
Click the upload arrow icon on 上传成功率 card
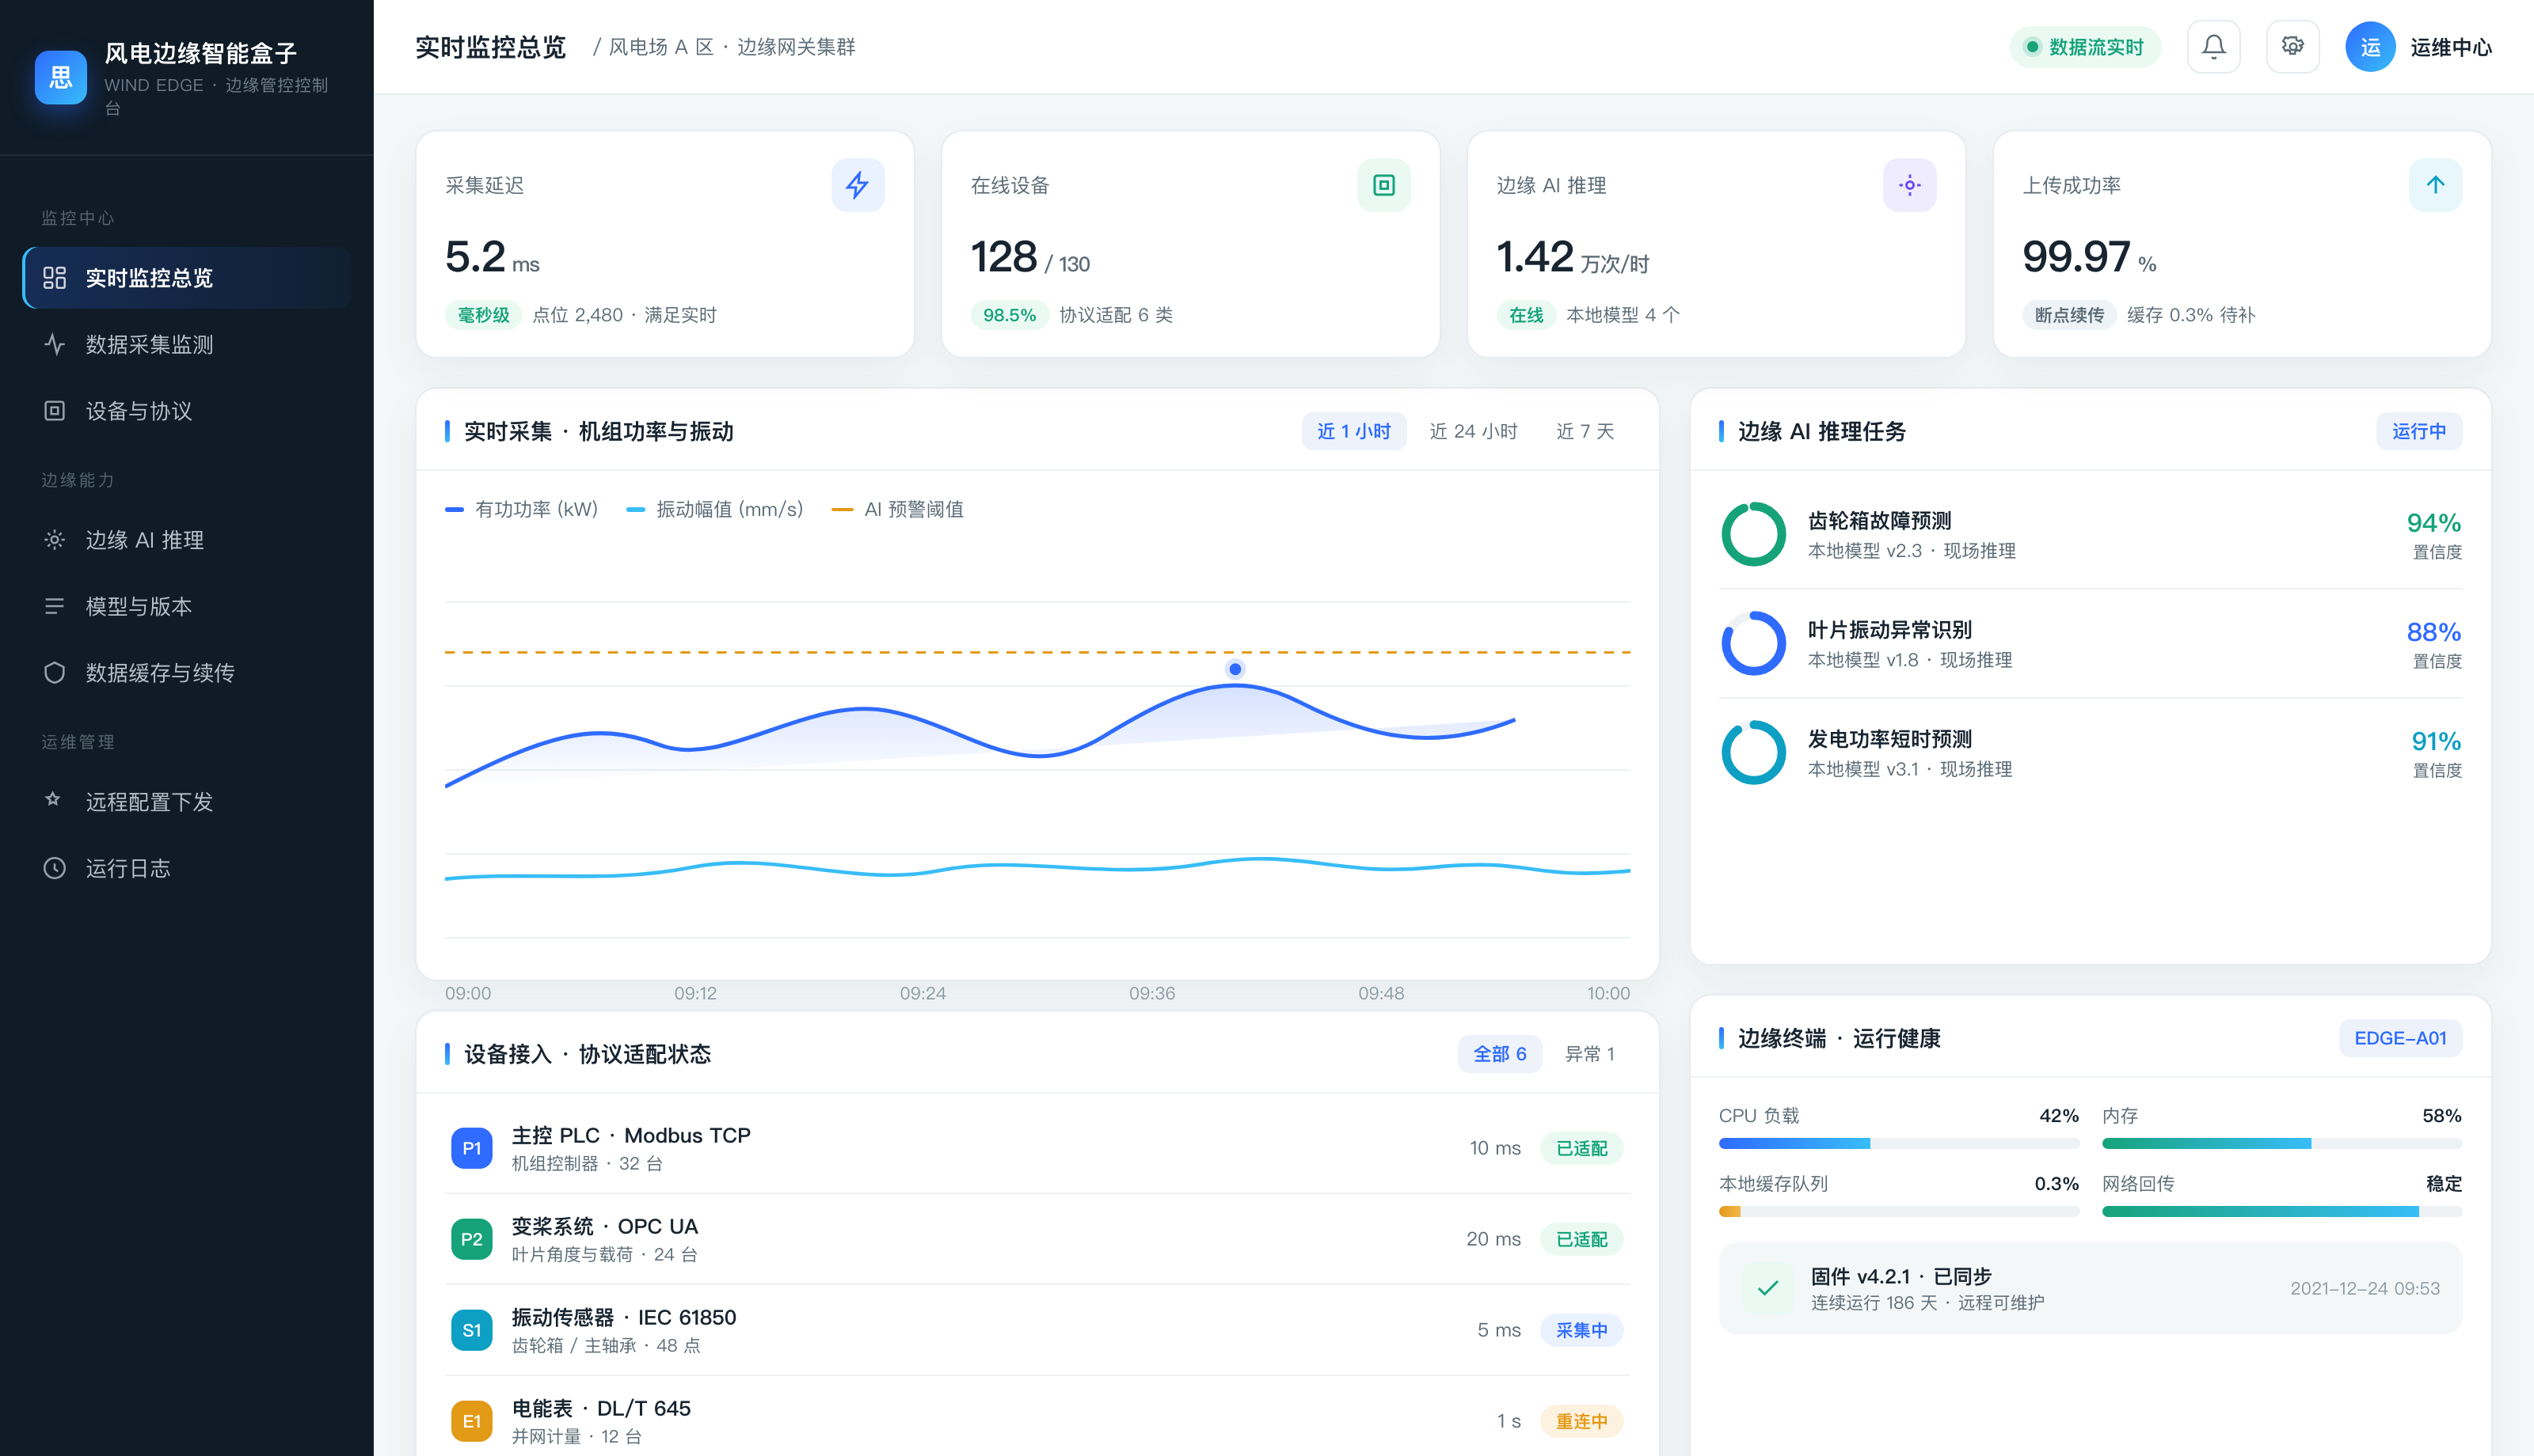pos(2435,185)
